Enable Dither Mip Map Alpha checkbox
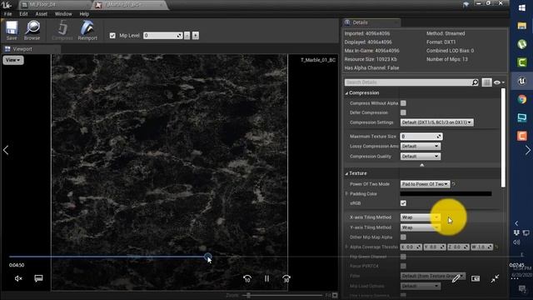The width and height of the screenshot is (533, 300). [x=403, y=237]
